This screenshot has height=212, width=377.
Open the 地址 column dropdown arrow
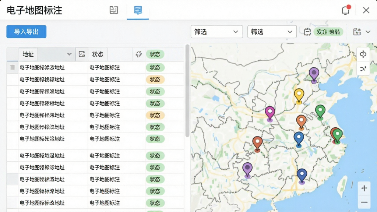(x=69, y=54)
